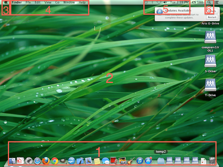
Task: Click the Time Machine menu bar icon
Action: point(146,2)
